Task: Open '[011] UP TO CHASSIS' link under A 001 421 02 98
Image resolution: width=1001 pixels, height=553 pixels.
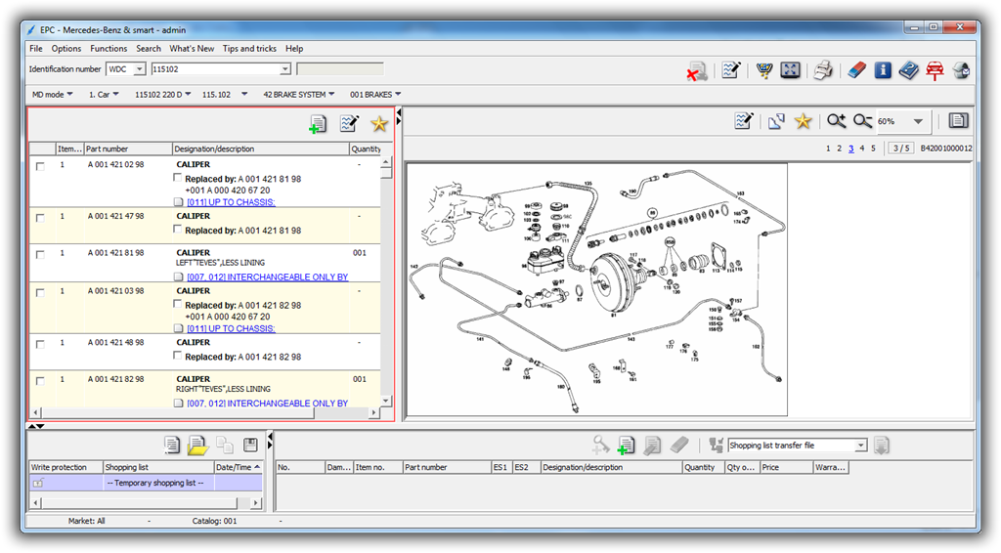Action: coord(231,202)
